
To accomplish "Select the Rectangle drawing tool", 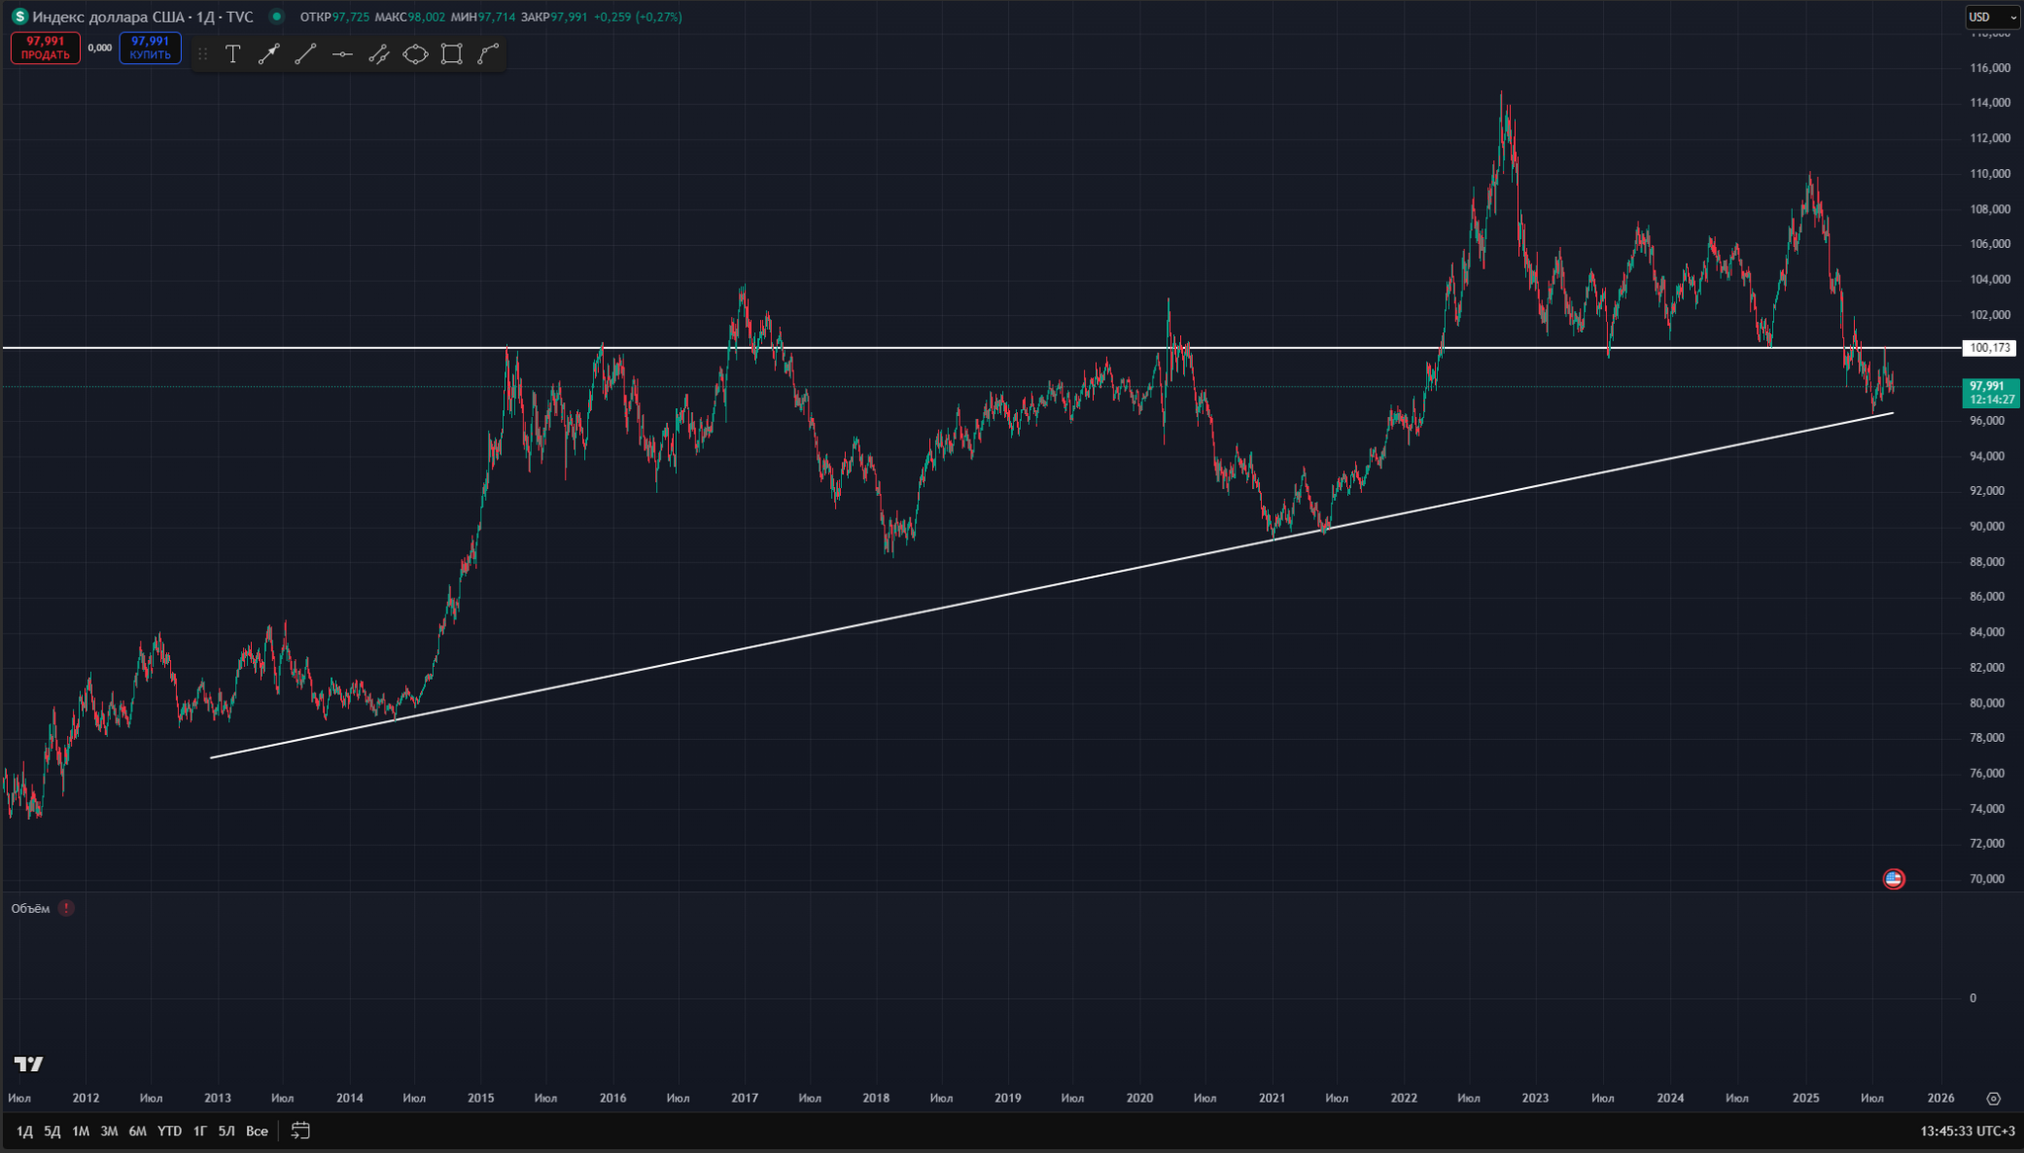I will (452, 54).
